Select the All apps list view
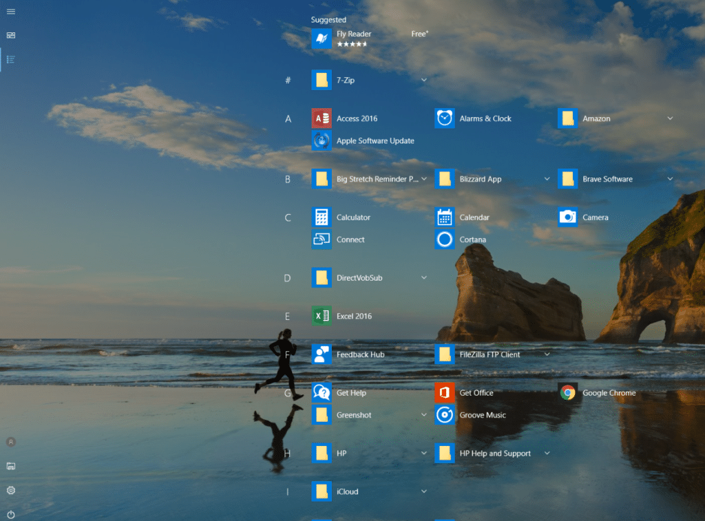 click(x=11, y=59)
